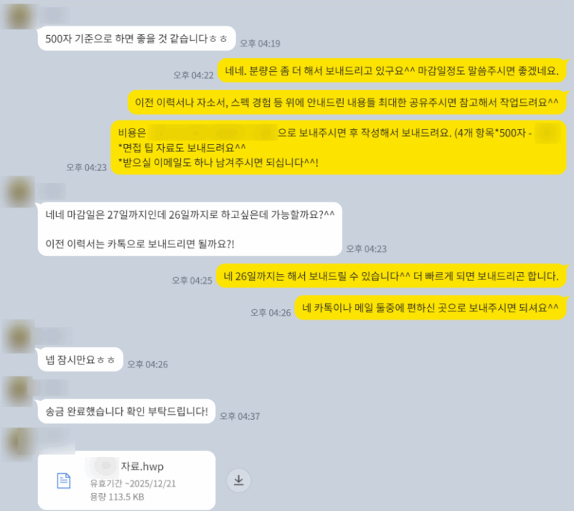Open profile picture above the 500자 기준 message
The width and height of the screenshot is (574, 511).
tap(19, 16)
